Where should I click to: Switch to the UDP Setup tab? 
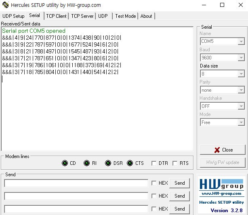coord(13,16)
